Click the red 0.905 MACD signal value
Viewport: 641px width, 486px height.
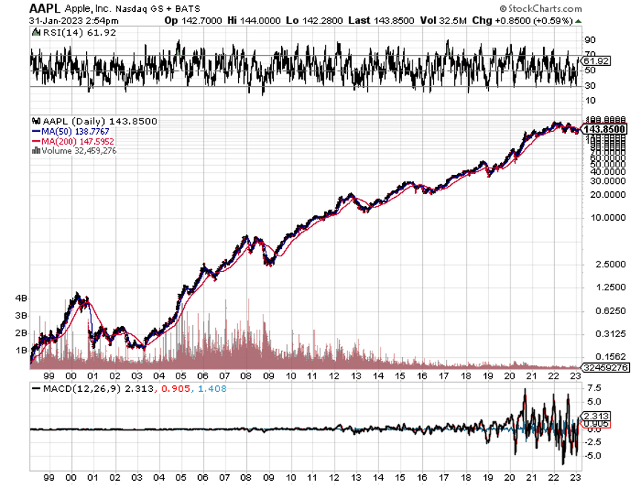tap(185, 388)
